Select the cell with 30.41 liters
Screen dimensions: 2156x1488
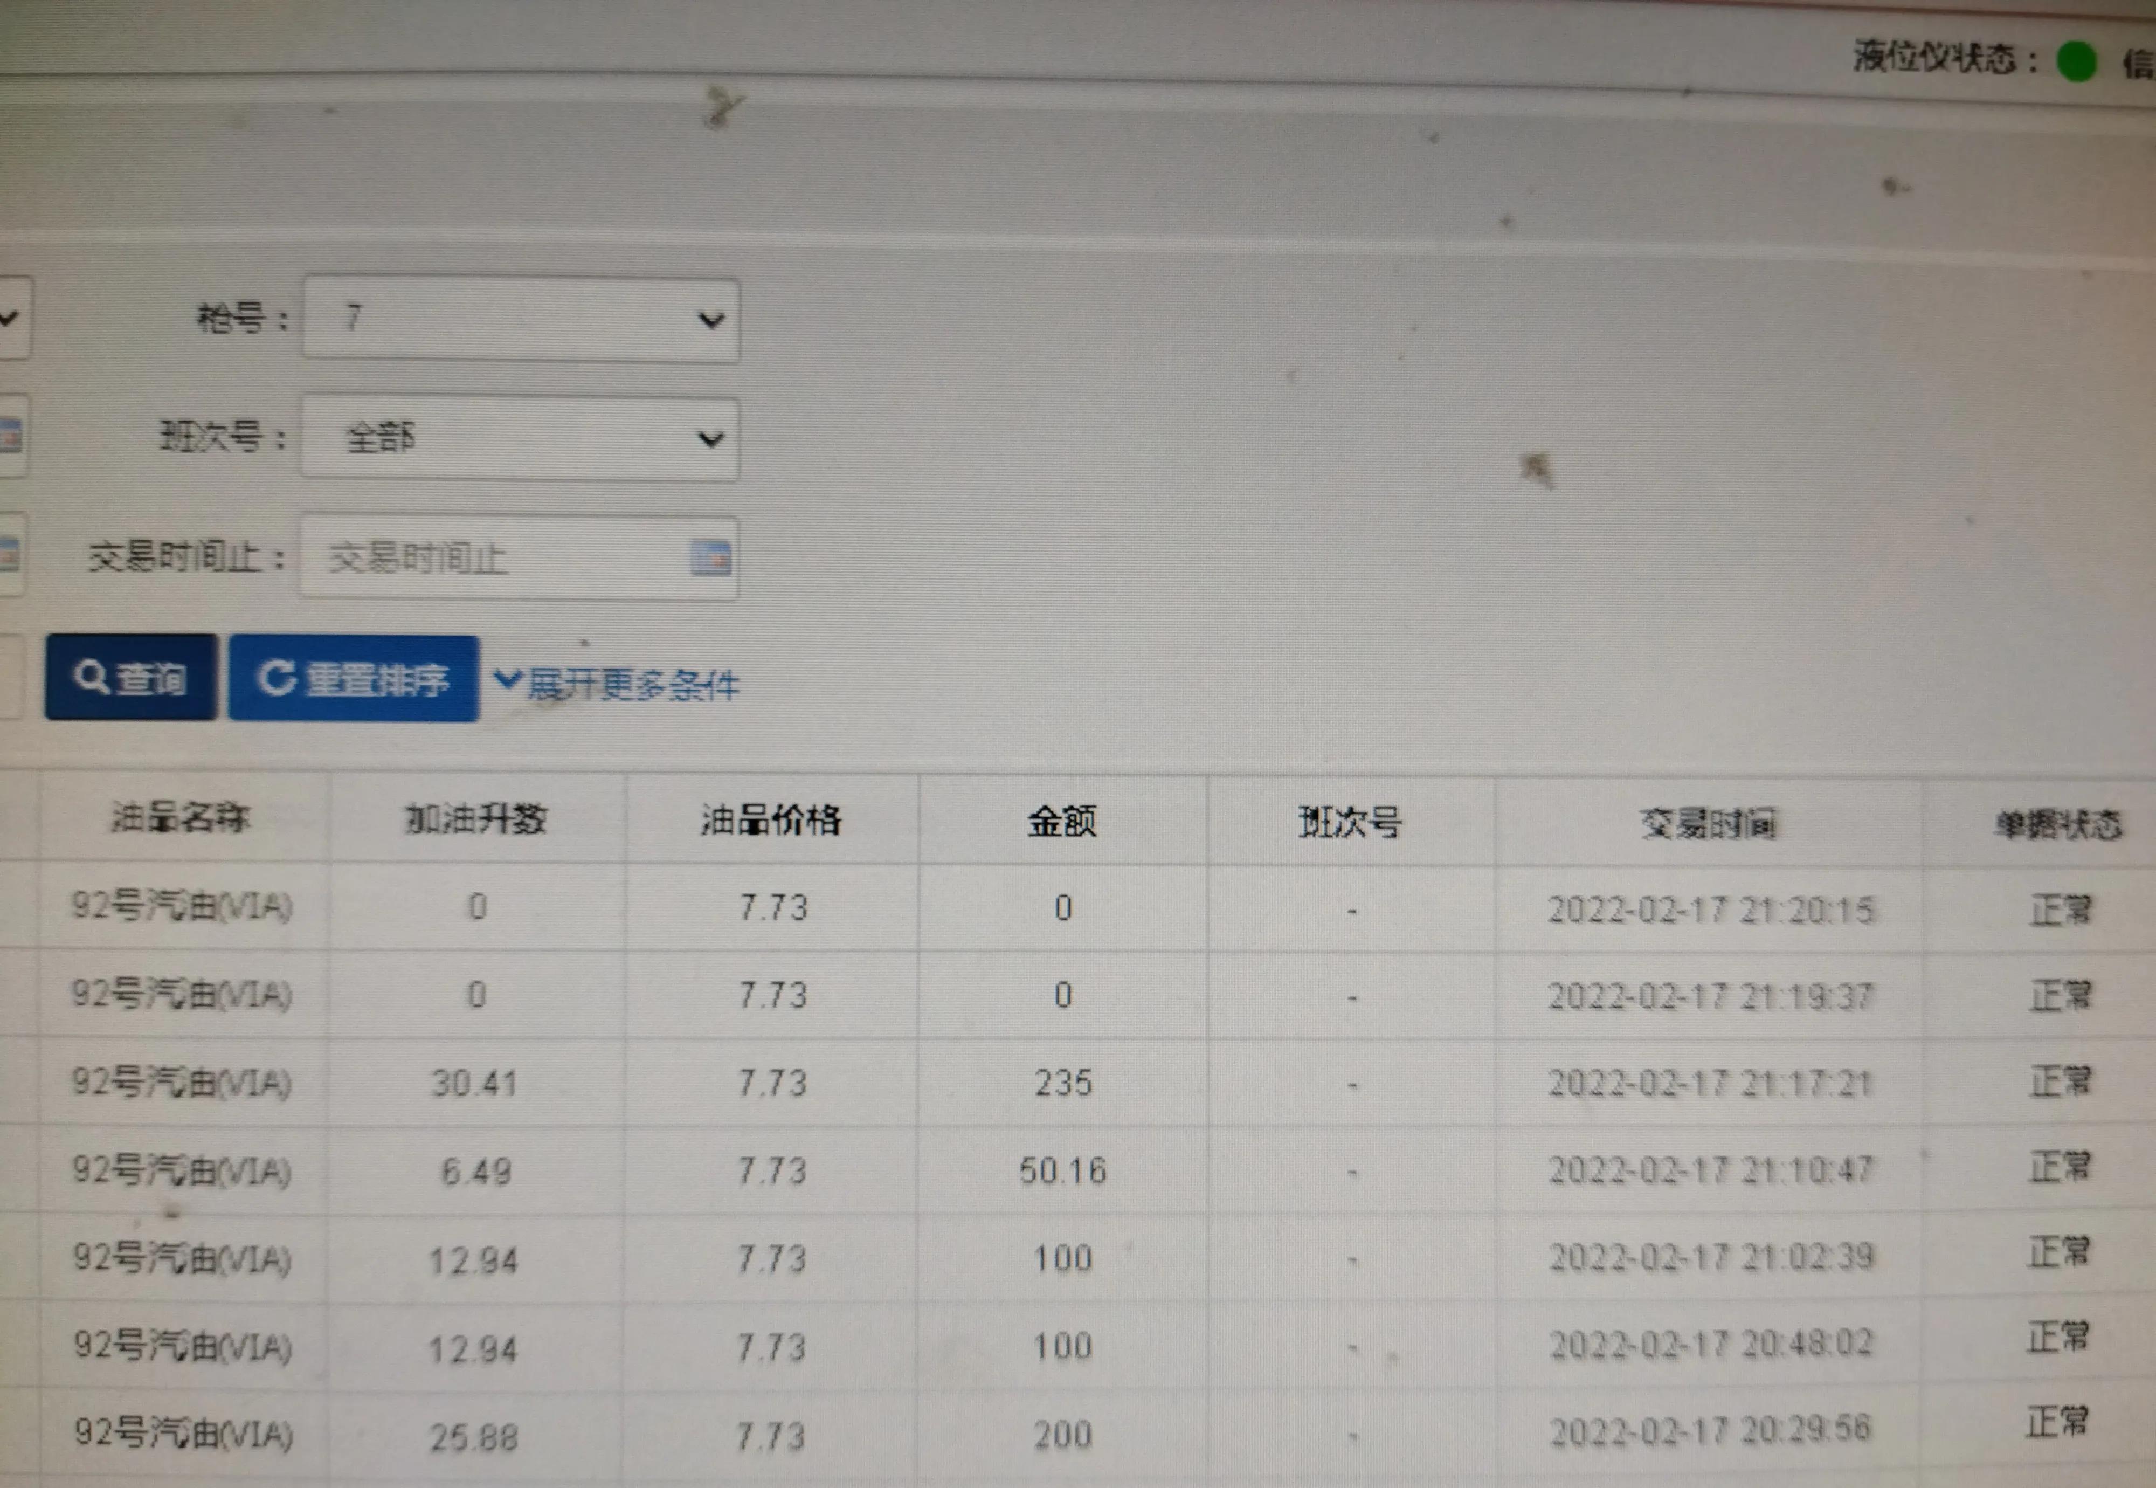[474, 1083]
